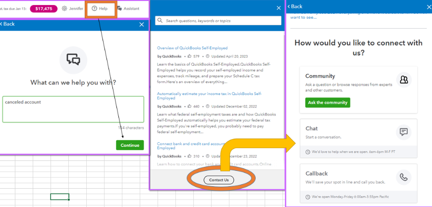Click the '154 characters' counter text

[131, 128]
